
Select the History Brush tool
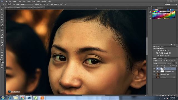point(2,32)
